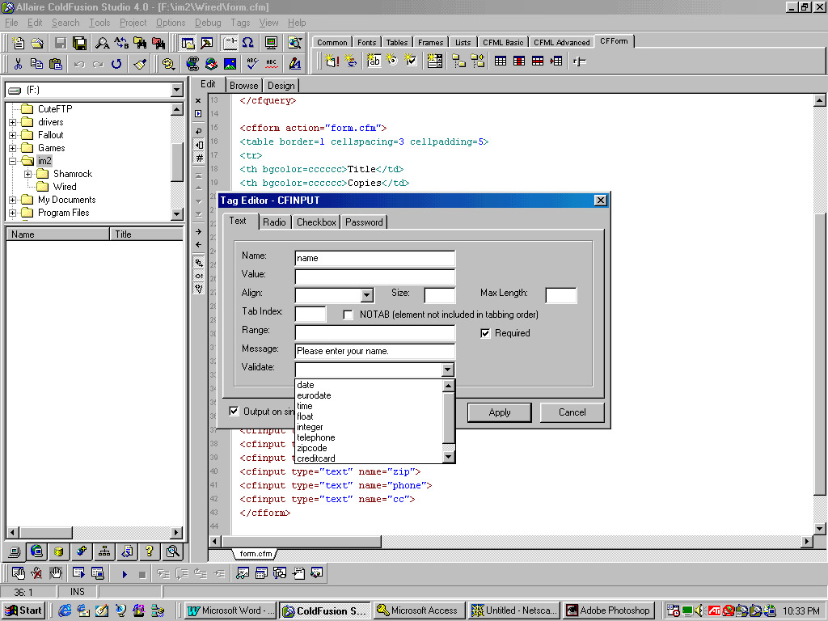Image resolution: width=828 pixels, height=621 pixels.
Task: Open the database tab cylinder icon
Action: pyautogui.click(x=58, y=551)
